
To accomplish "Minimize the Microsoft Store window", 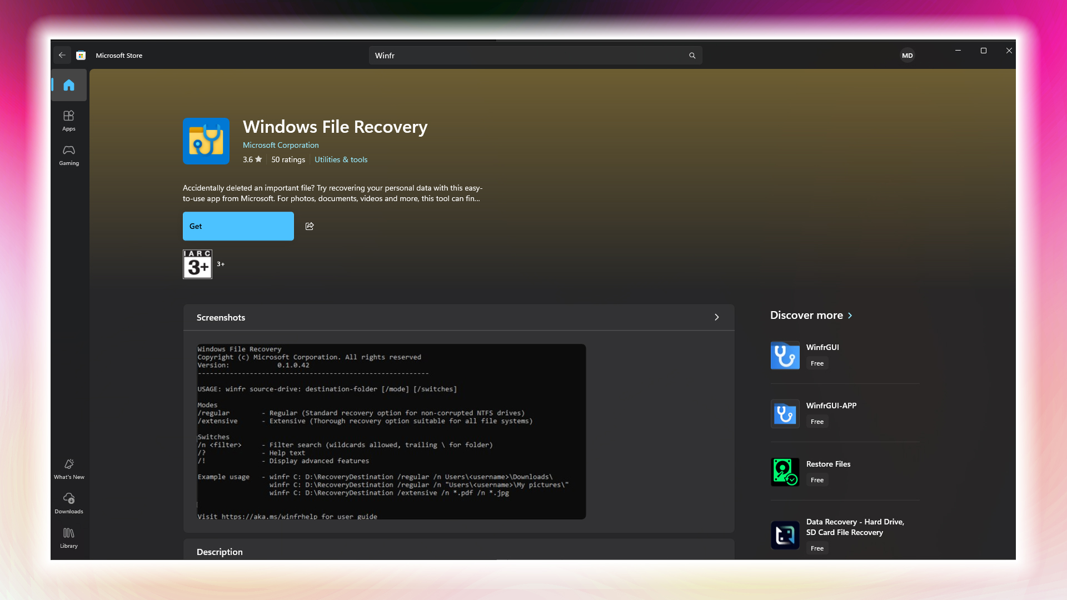I will coord(958,51).
